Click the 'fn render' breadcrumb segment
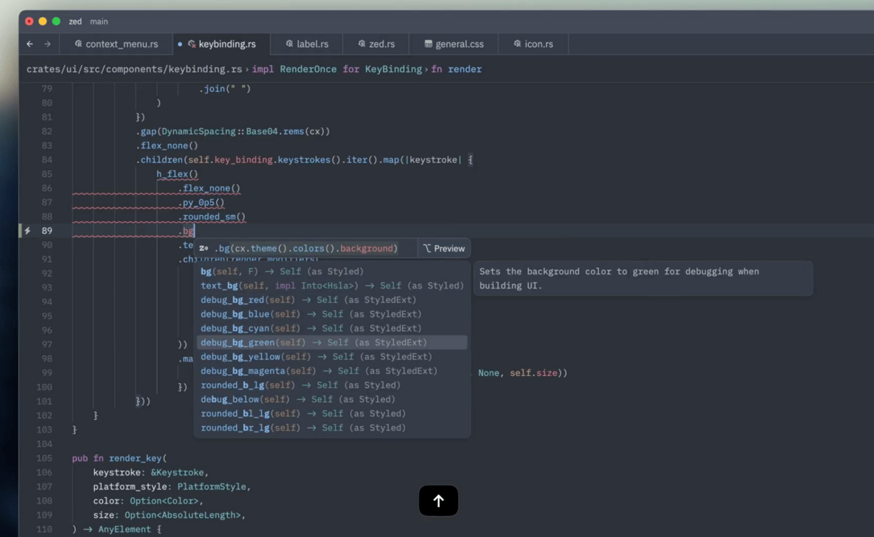 coord(457,69)
